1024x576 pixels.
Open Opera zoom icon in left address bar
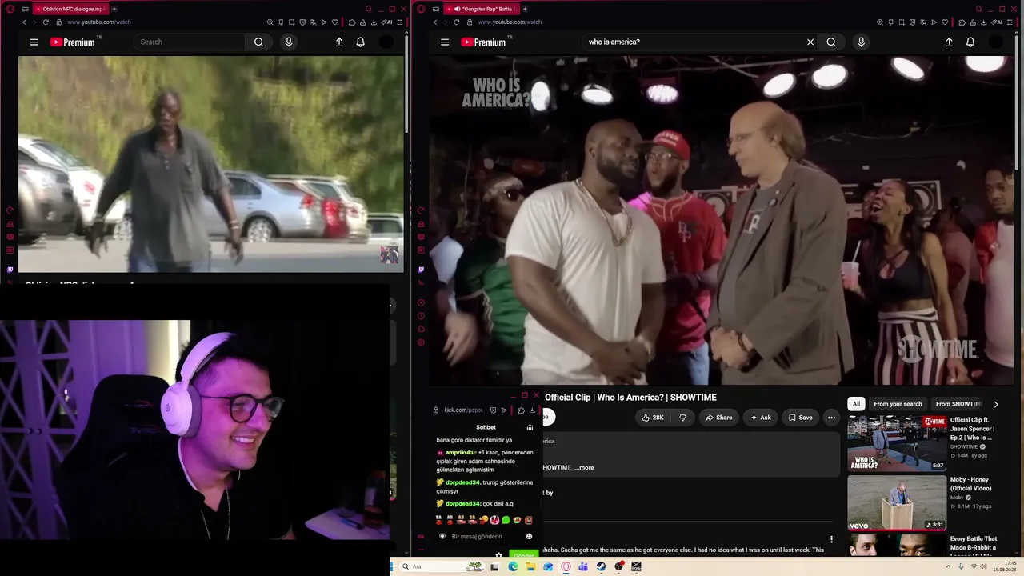(270, 22)
